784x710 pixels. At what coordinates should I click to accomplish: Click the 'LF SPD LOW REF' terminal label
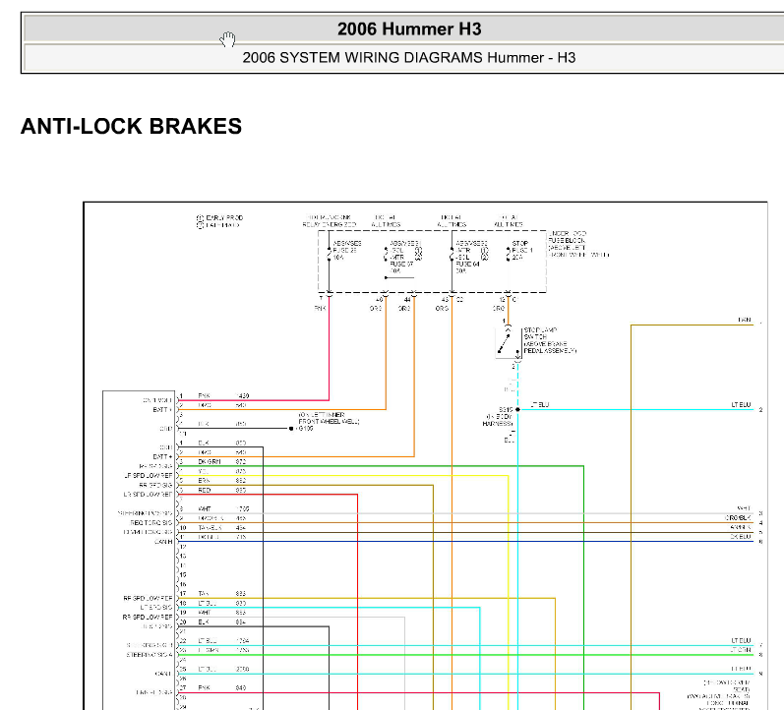point(148,476)
